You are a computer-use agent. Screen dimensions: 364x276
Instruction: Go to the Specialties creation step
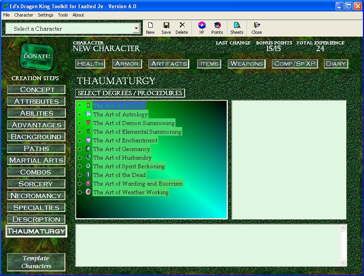(36, 208)
